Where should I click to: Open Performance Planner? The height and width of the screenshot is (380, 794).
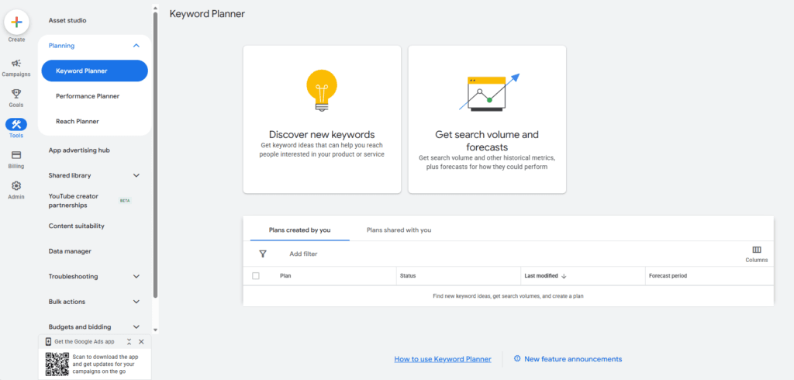(x=88, y=95)
